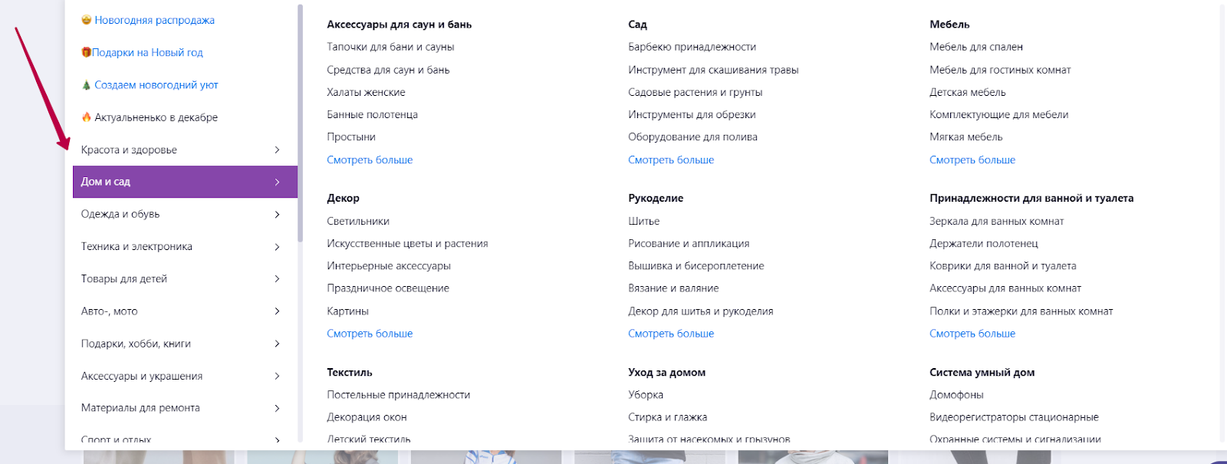Image resolution: width=1227 pixels, height=464 pixels.
Task: Open Зеркала для ванных комнат link
Action: pyautogui.click(x=996, y=221)
